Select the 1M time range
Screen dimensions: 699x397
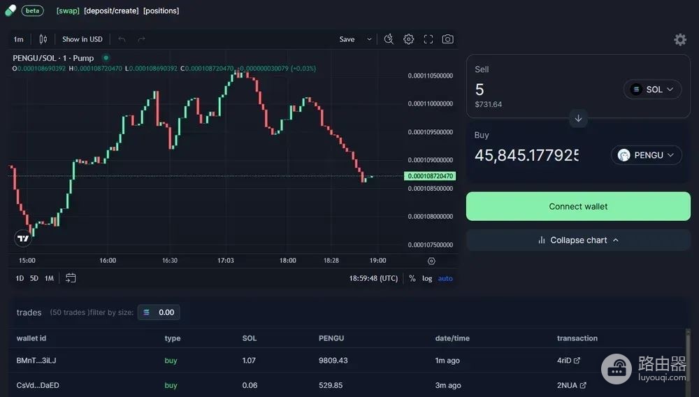point(49,278)
